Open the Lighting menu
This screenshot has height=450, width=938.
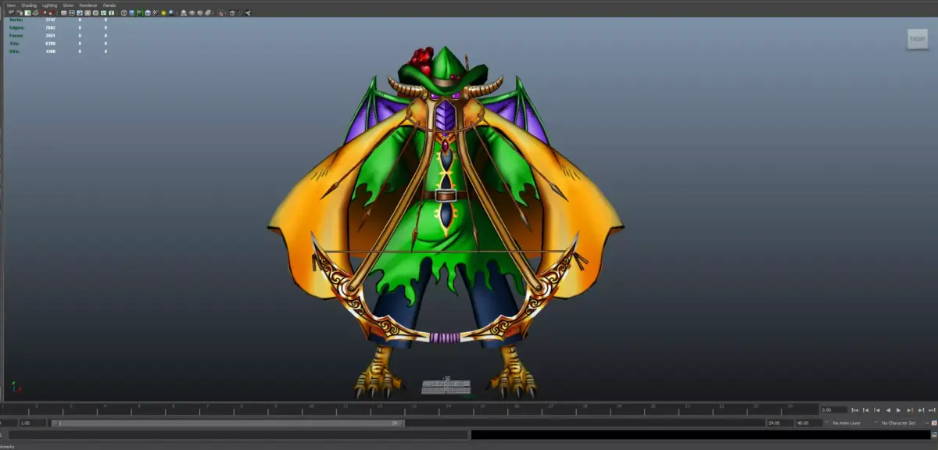tap(50, 5)
